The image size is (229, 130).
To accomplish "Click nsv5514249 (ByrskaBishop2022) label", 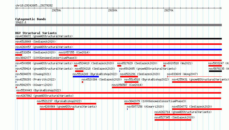I will point(95,74).
